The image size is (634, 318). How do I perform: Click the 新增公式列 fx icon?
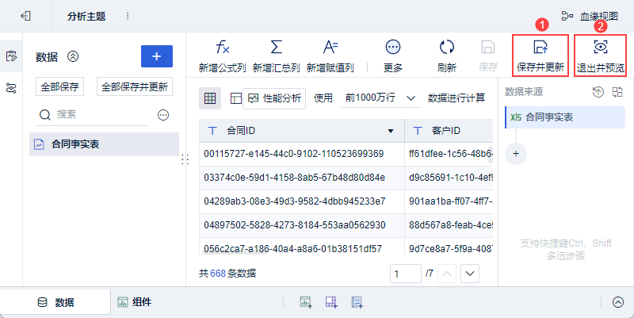(x=223, y=48)
